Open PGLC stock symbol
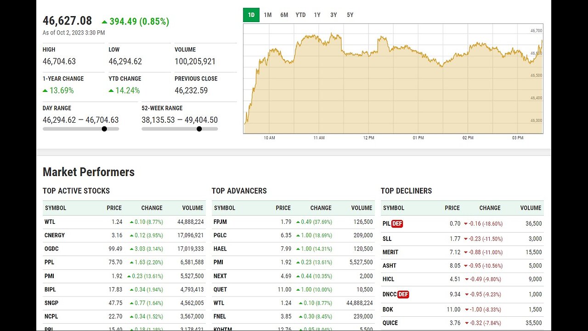588x331 pixels. click(x=220, y=235)
